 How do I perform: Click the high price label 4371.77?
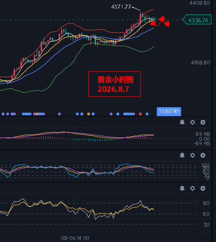(x=121, y=7)
